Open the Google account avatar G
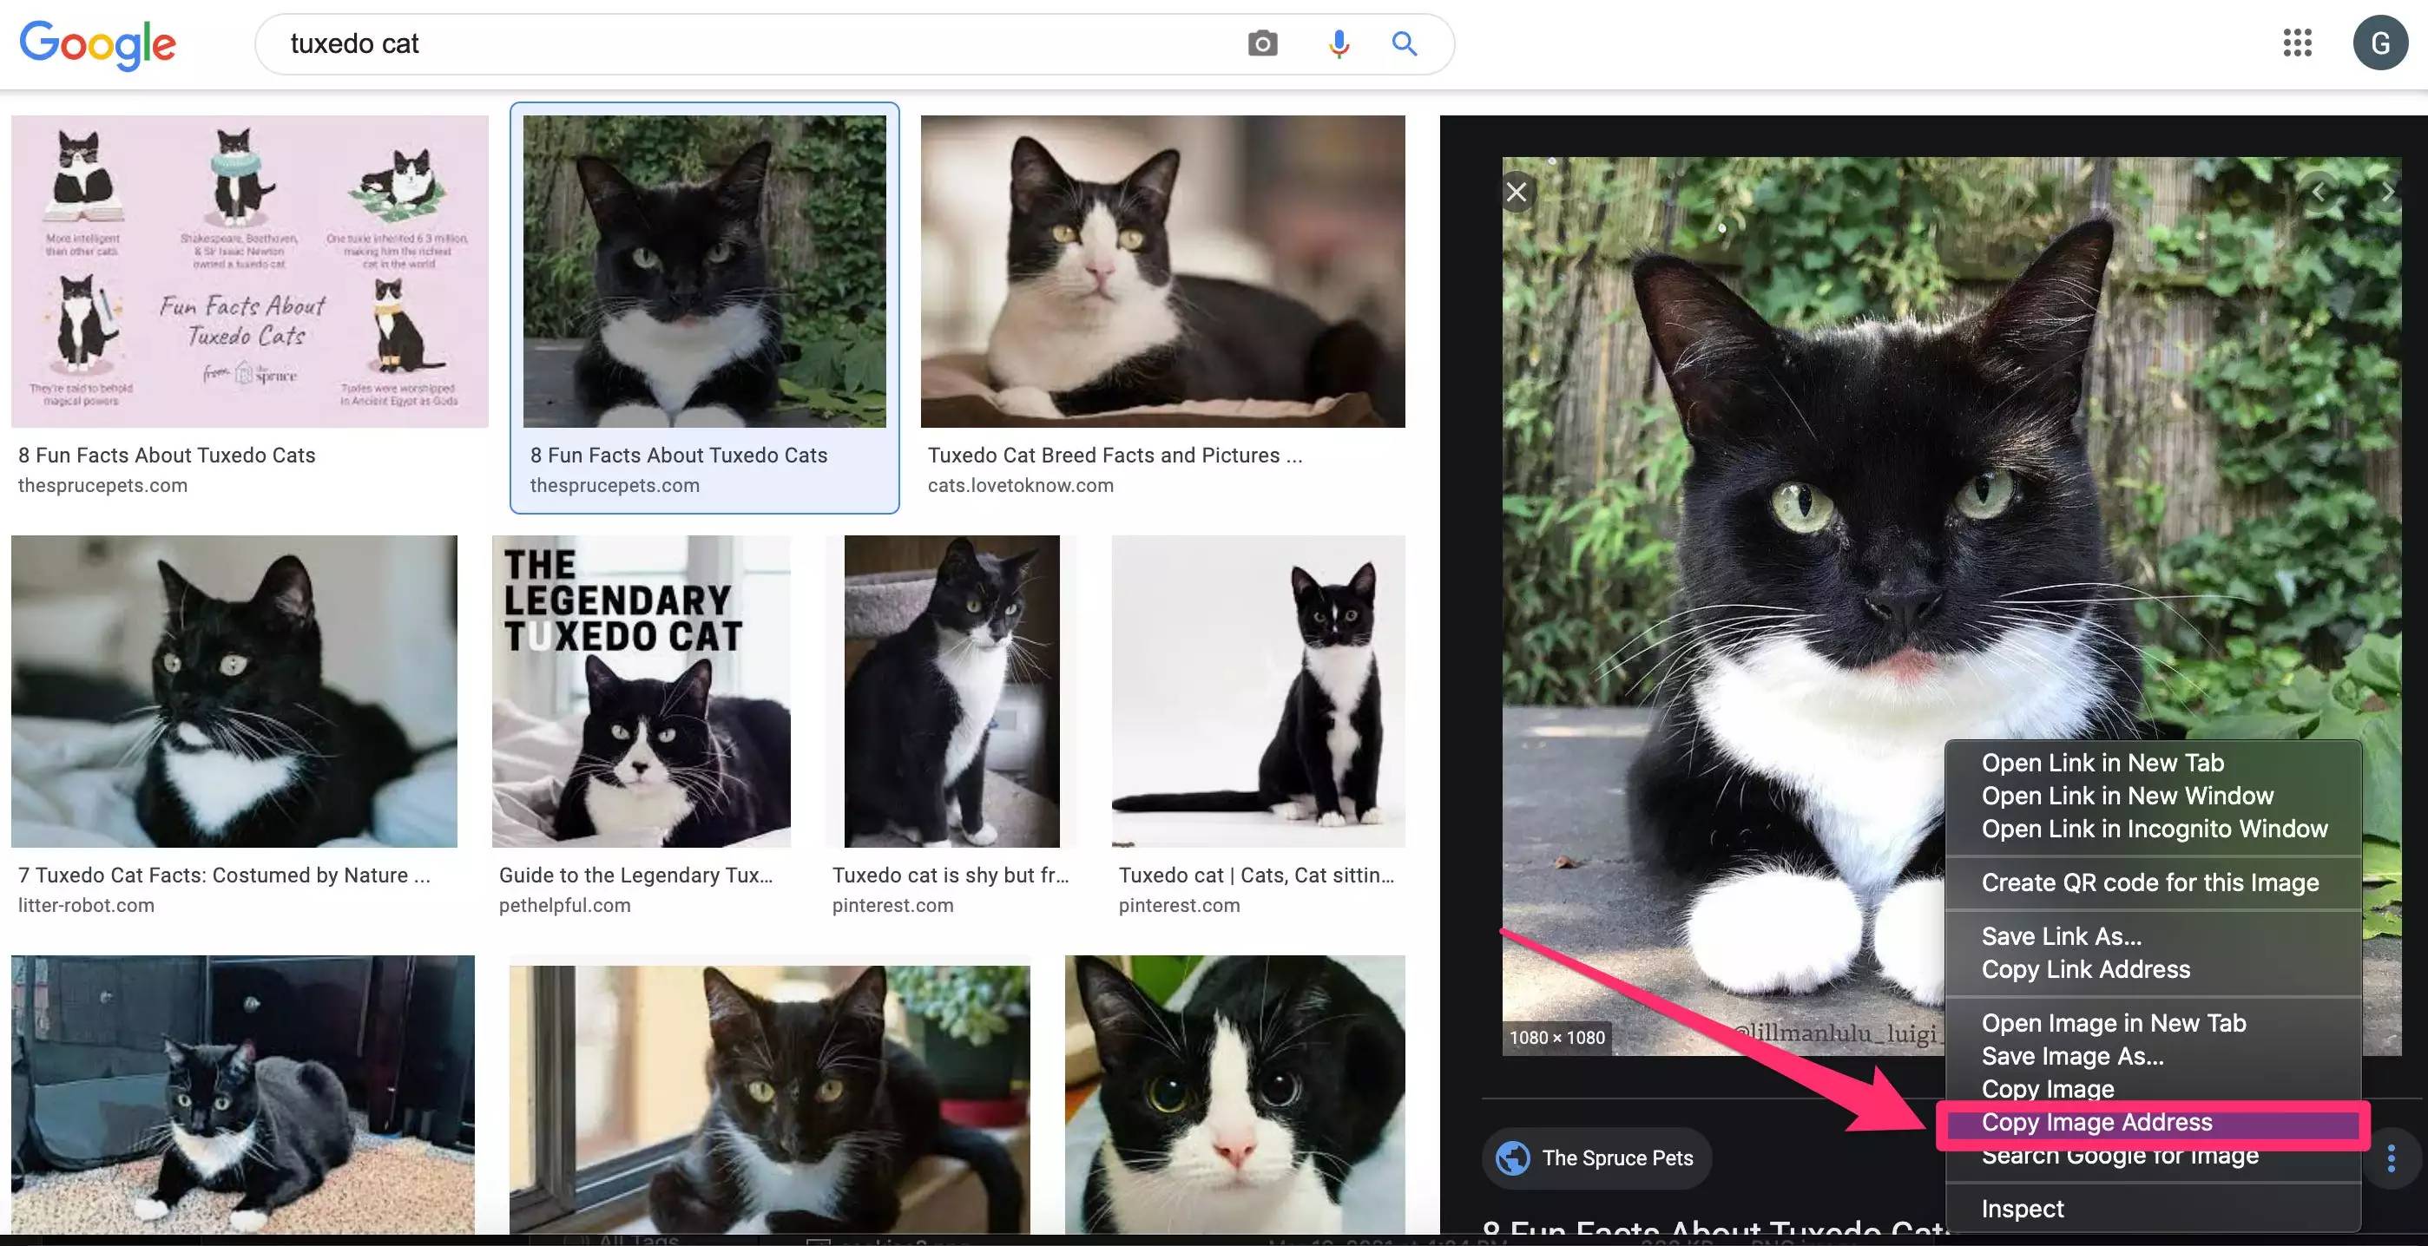The image size is (2428, 1246). [x=2380, y=43]
